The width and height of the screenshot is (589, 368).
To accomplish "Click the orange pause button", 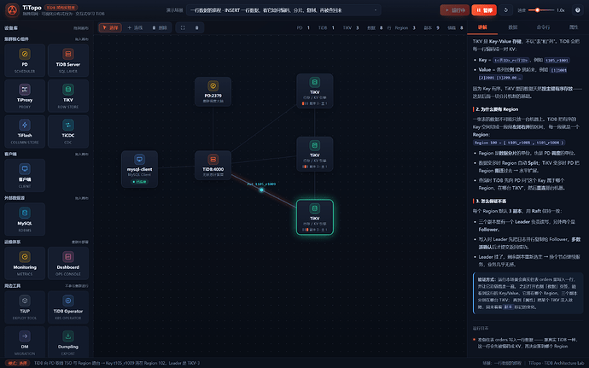I will (484, 10).
